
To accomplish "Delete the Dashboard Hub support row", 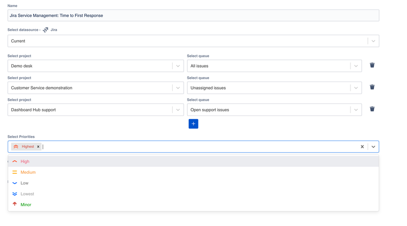I will (372, 109).
